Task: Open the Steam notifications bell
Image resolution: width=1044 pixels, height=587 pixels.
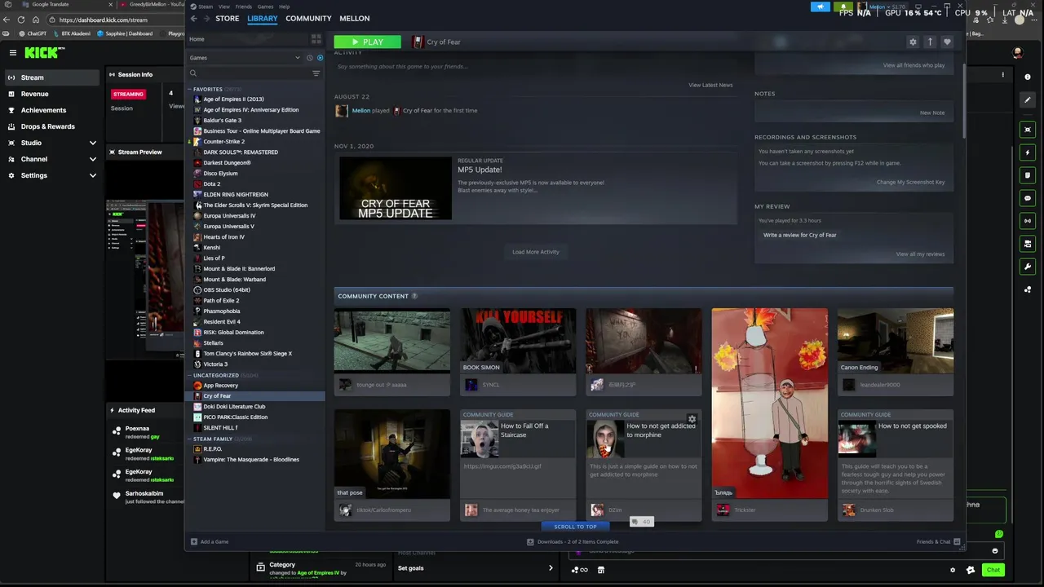Action: click(843, 7)
